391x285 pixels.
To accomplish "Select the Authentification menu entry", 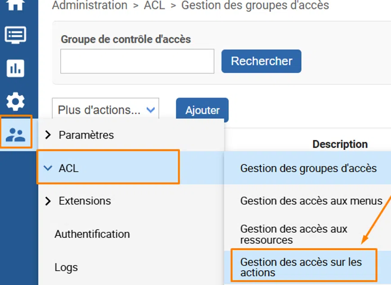I will (x=92, y=234).
